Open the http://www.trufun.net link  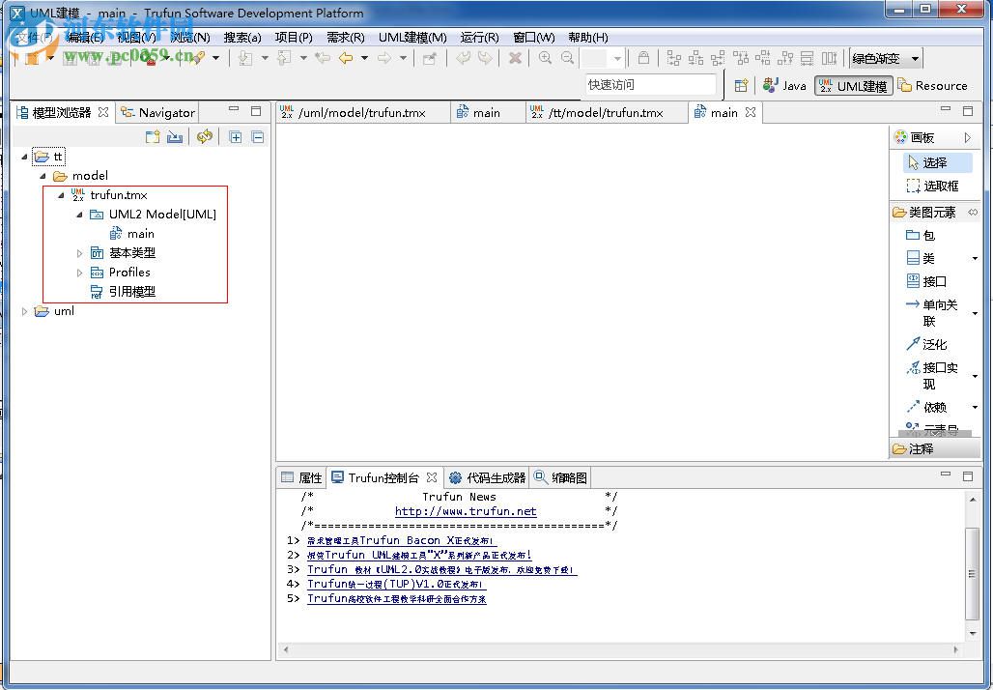coord(466,511)
